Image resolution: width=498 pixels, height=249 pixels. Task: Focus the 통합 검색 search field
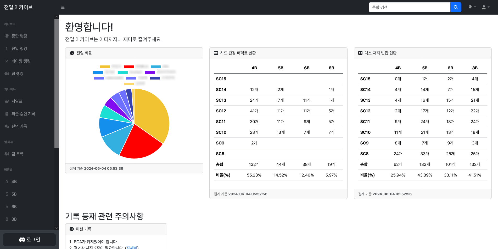(410, 7)
